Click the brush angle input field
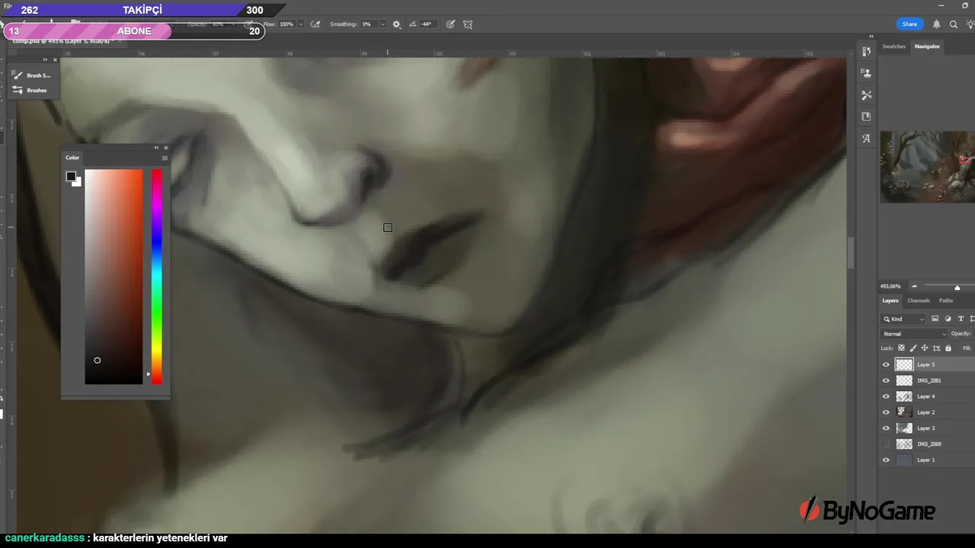975x548 pixels. coord(427,24)
